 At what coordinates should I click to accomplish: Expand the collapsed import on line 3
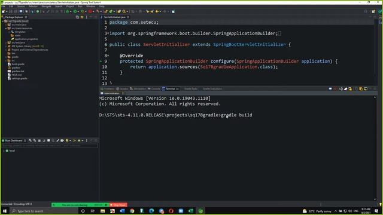pos(108,33)
